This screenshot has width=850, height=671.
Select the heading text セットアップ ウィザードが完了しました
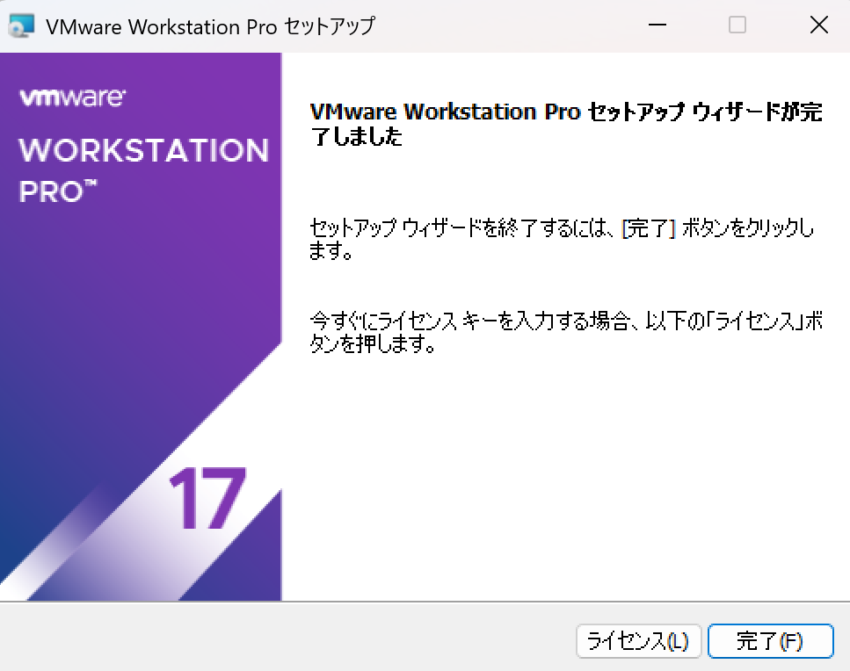[566, 124]
